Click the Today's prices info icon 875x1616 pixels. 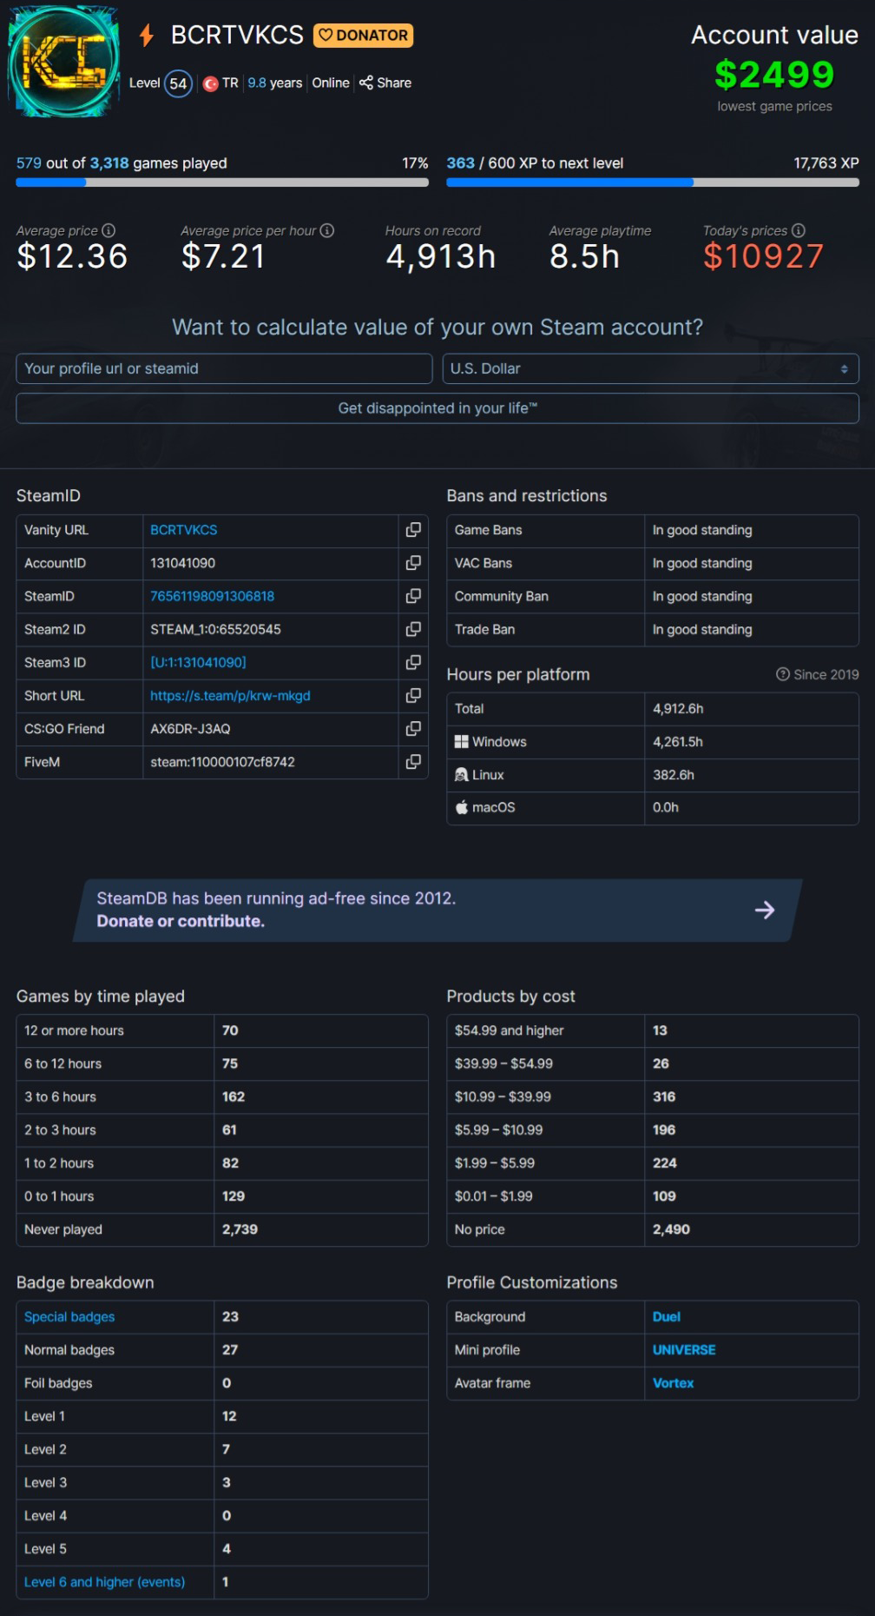[799, 230]
